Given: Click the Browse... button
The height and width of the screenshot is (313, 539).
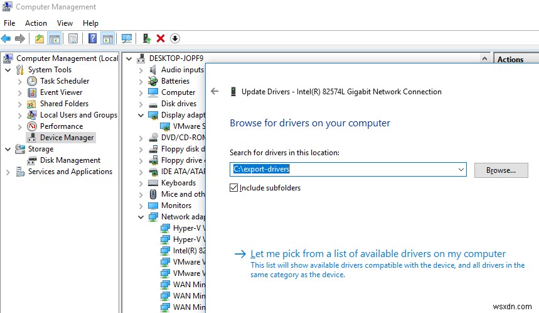Looking at the screenshot, I should pyautogui.click(x=501, y=170).
